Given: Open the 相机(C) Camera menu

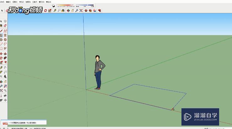Looking at the screenshot, I should pos(21,2).
